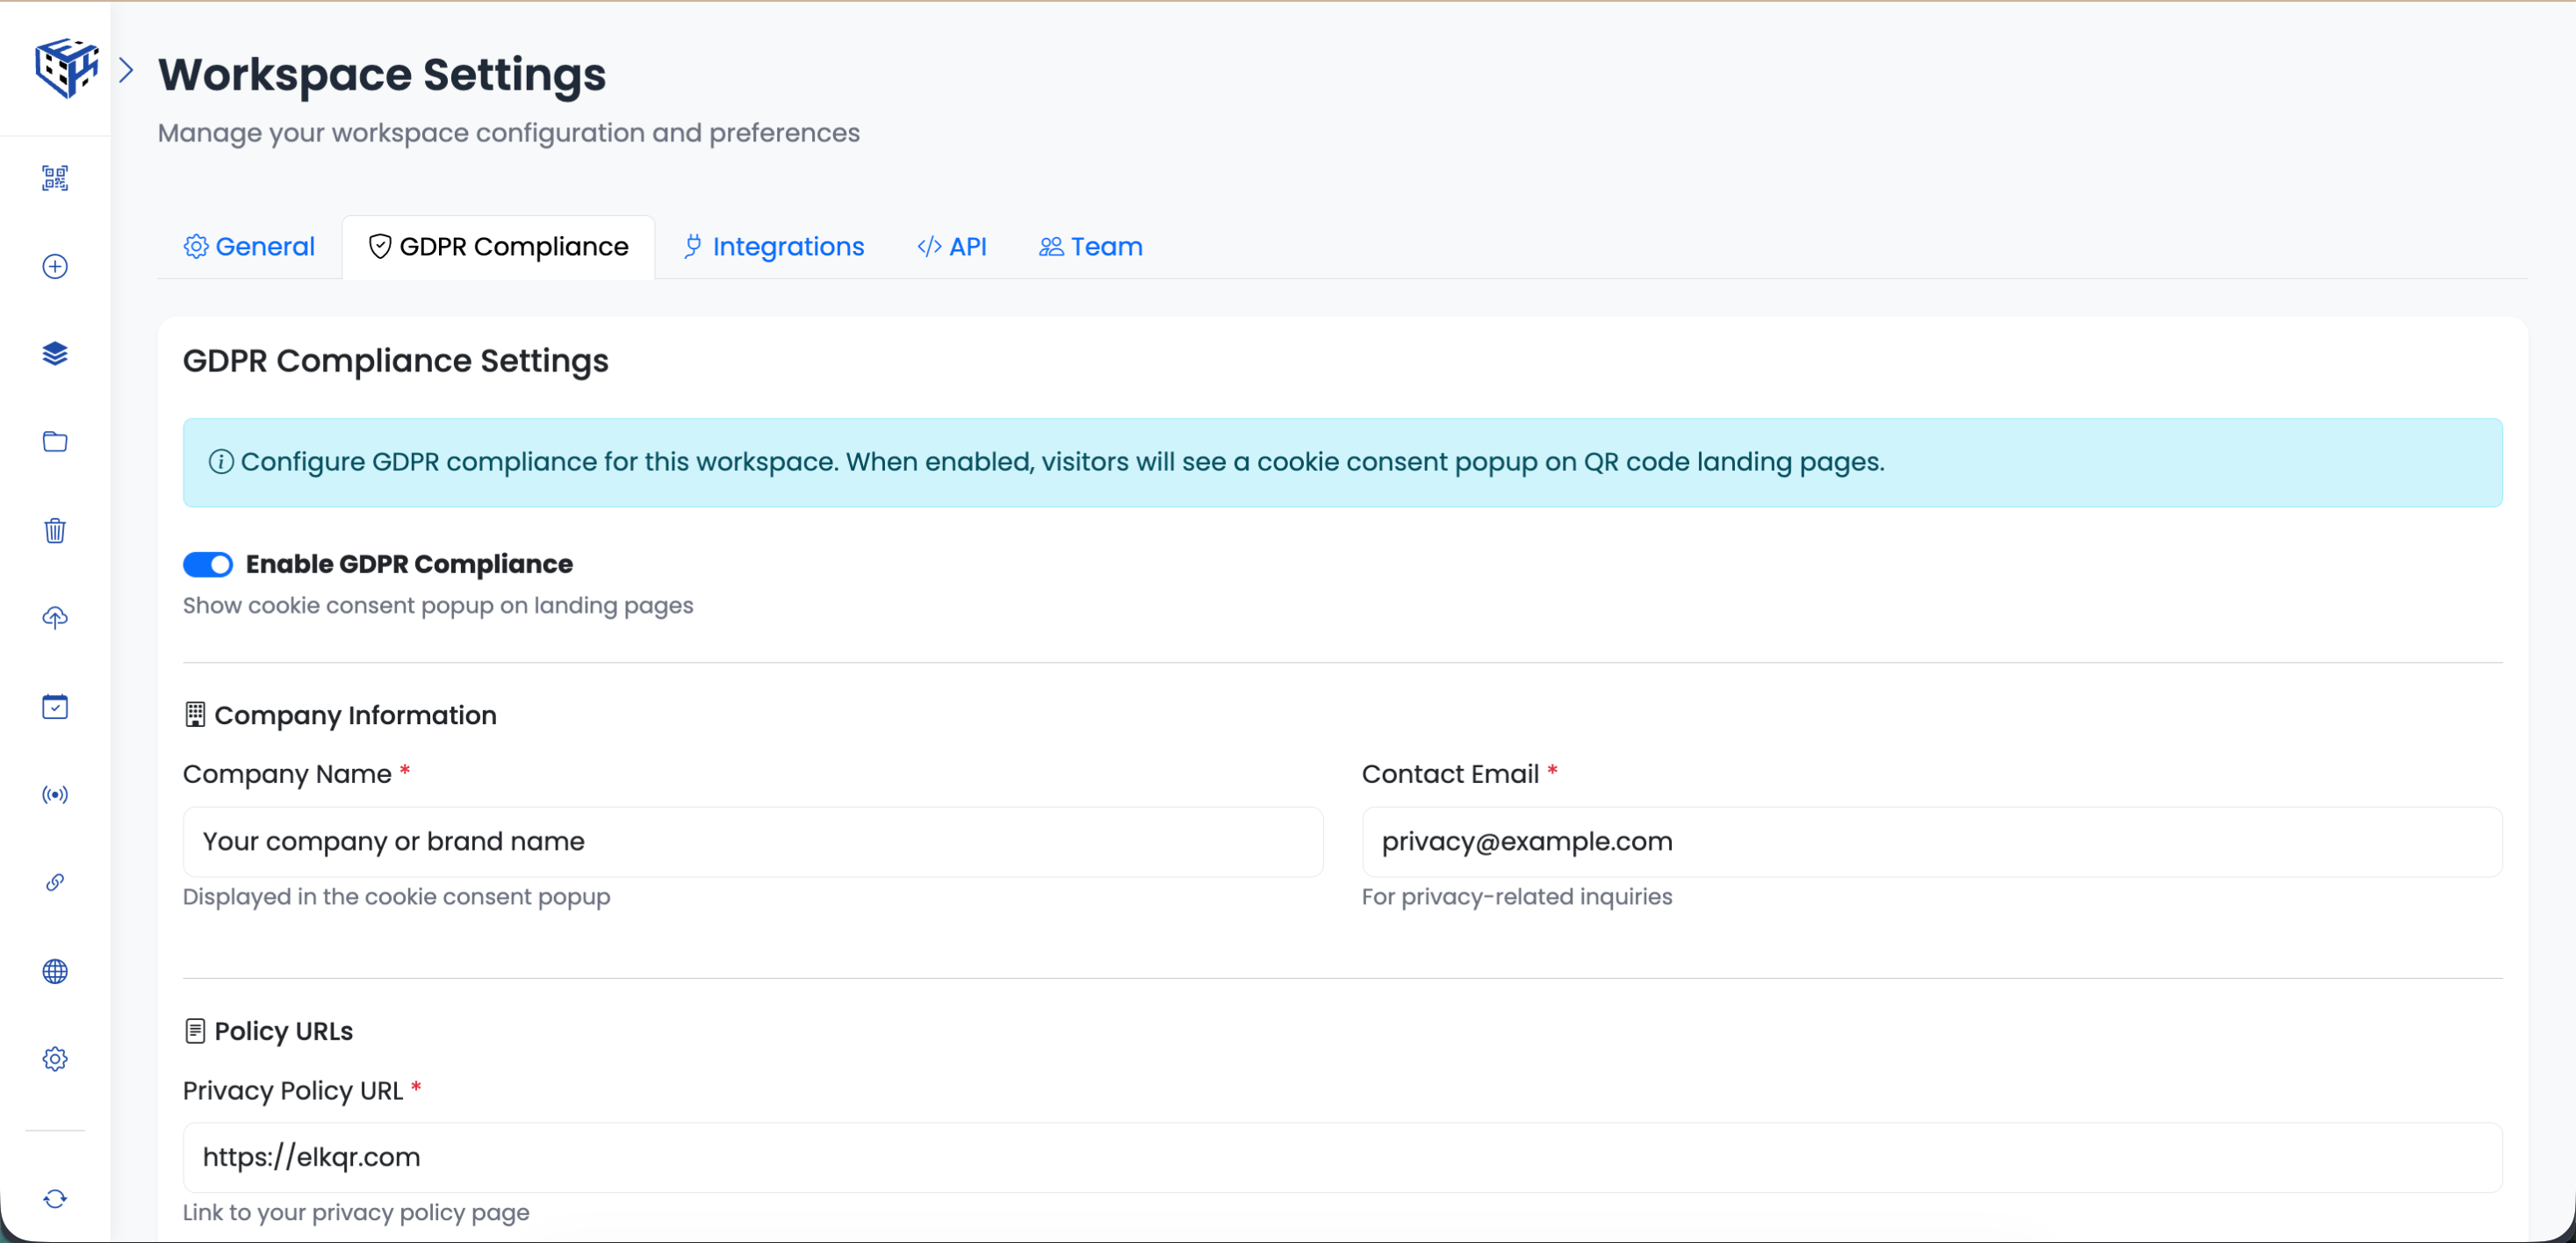
Task: Create a new QR code via the plus icon
Action: [55, 267]
